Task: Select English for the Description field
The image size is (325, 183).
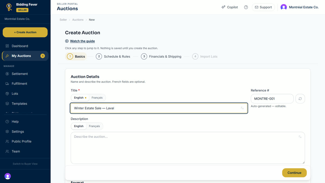Action: [79, 126]
